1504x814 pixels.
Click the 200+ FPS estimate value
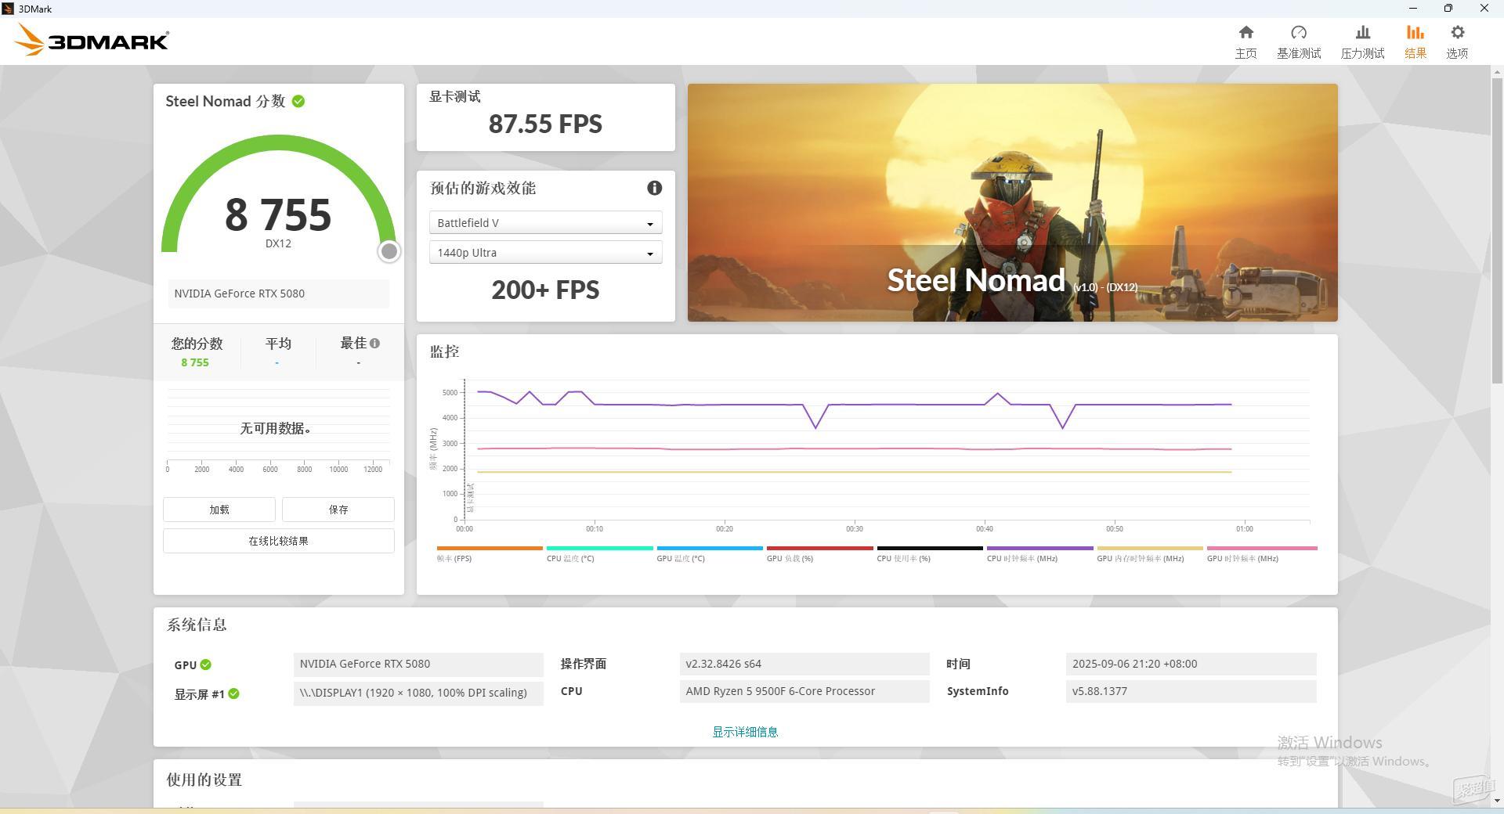coord(545,290)
